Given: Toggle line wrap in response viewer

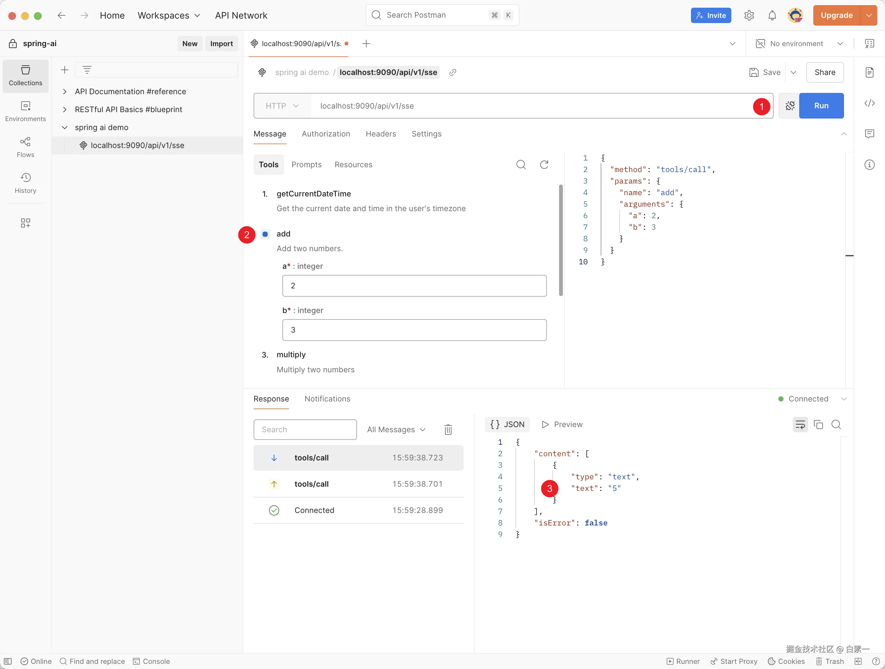Looking at the screenshot, I should click(x=800, y=425).
